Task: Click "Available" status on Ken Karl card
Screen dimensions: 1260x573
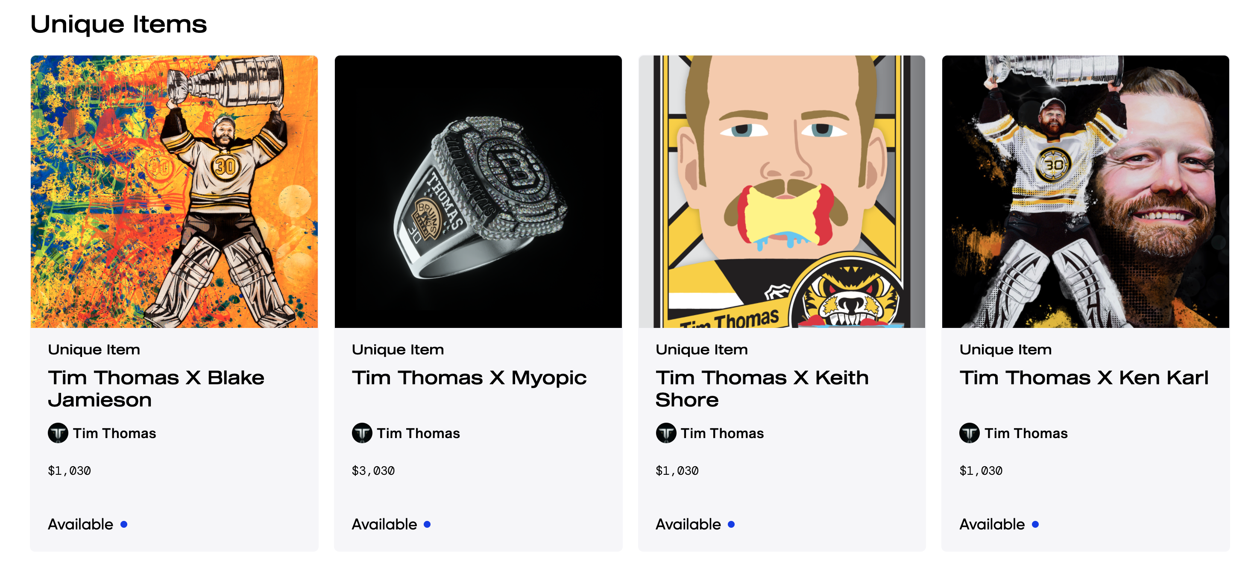Action: (x=992, y=524)
